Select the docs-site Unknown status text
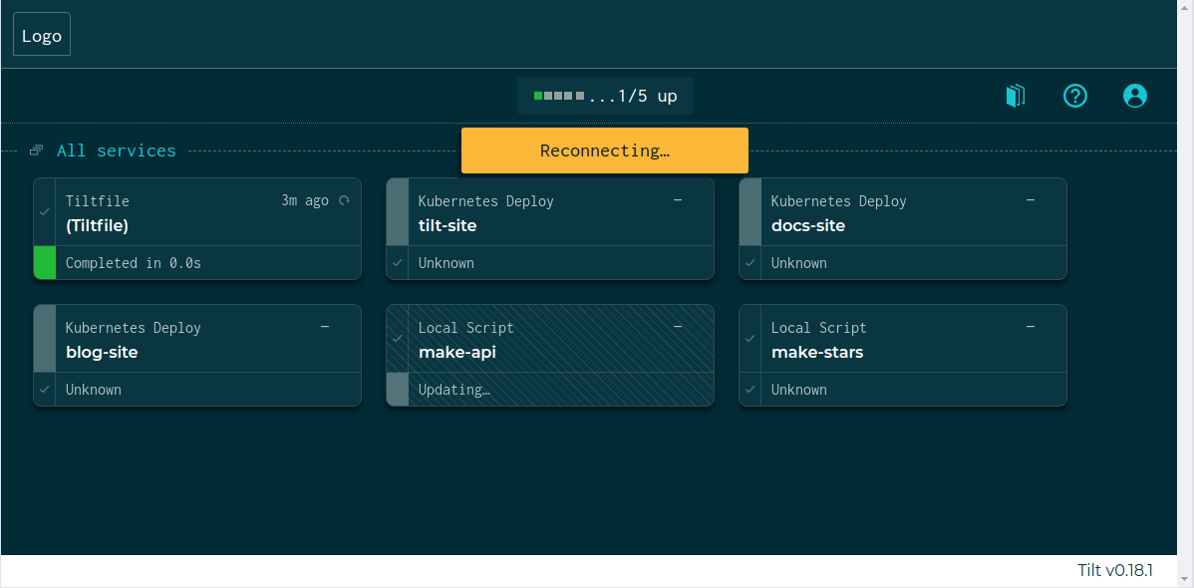The height and width of the screenshot is (588, 1194). (798, 263)
